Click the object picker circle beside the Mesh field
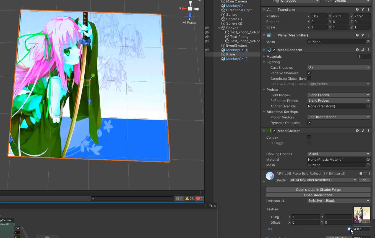 tap(368, 42)
